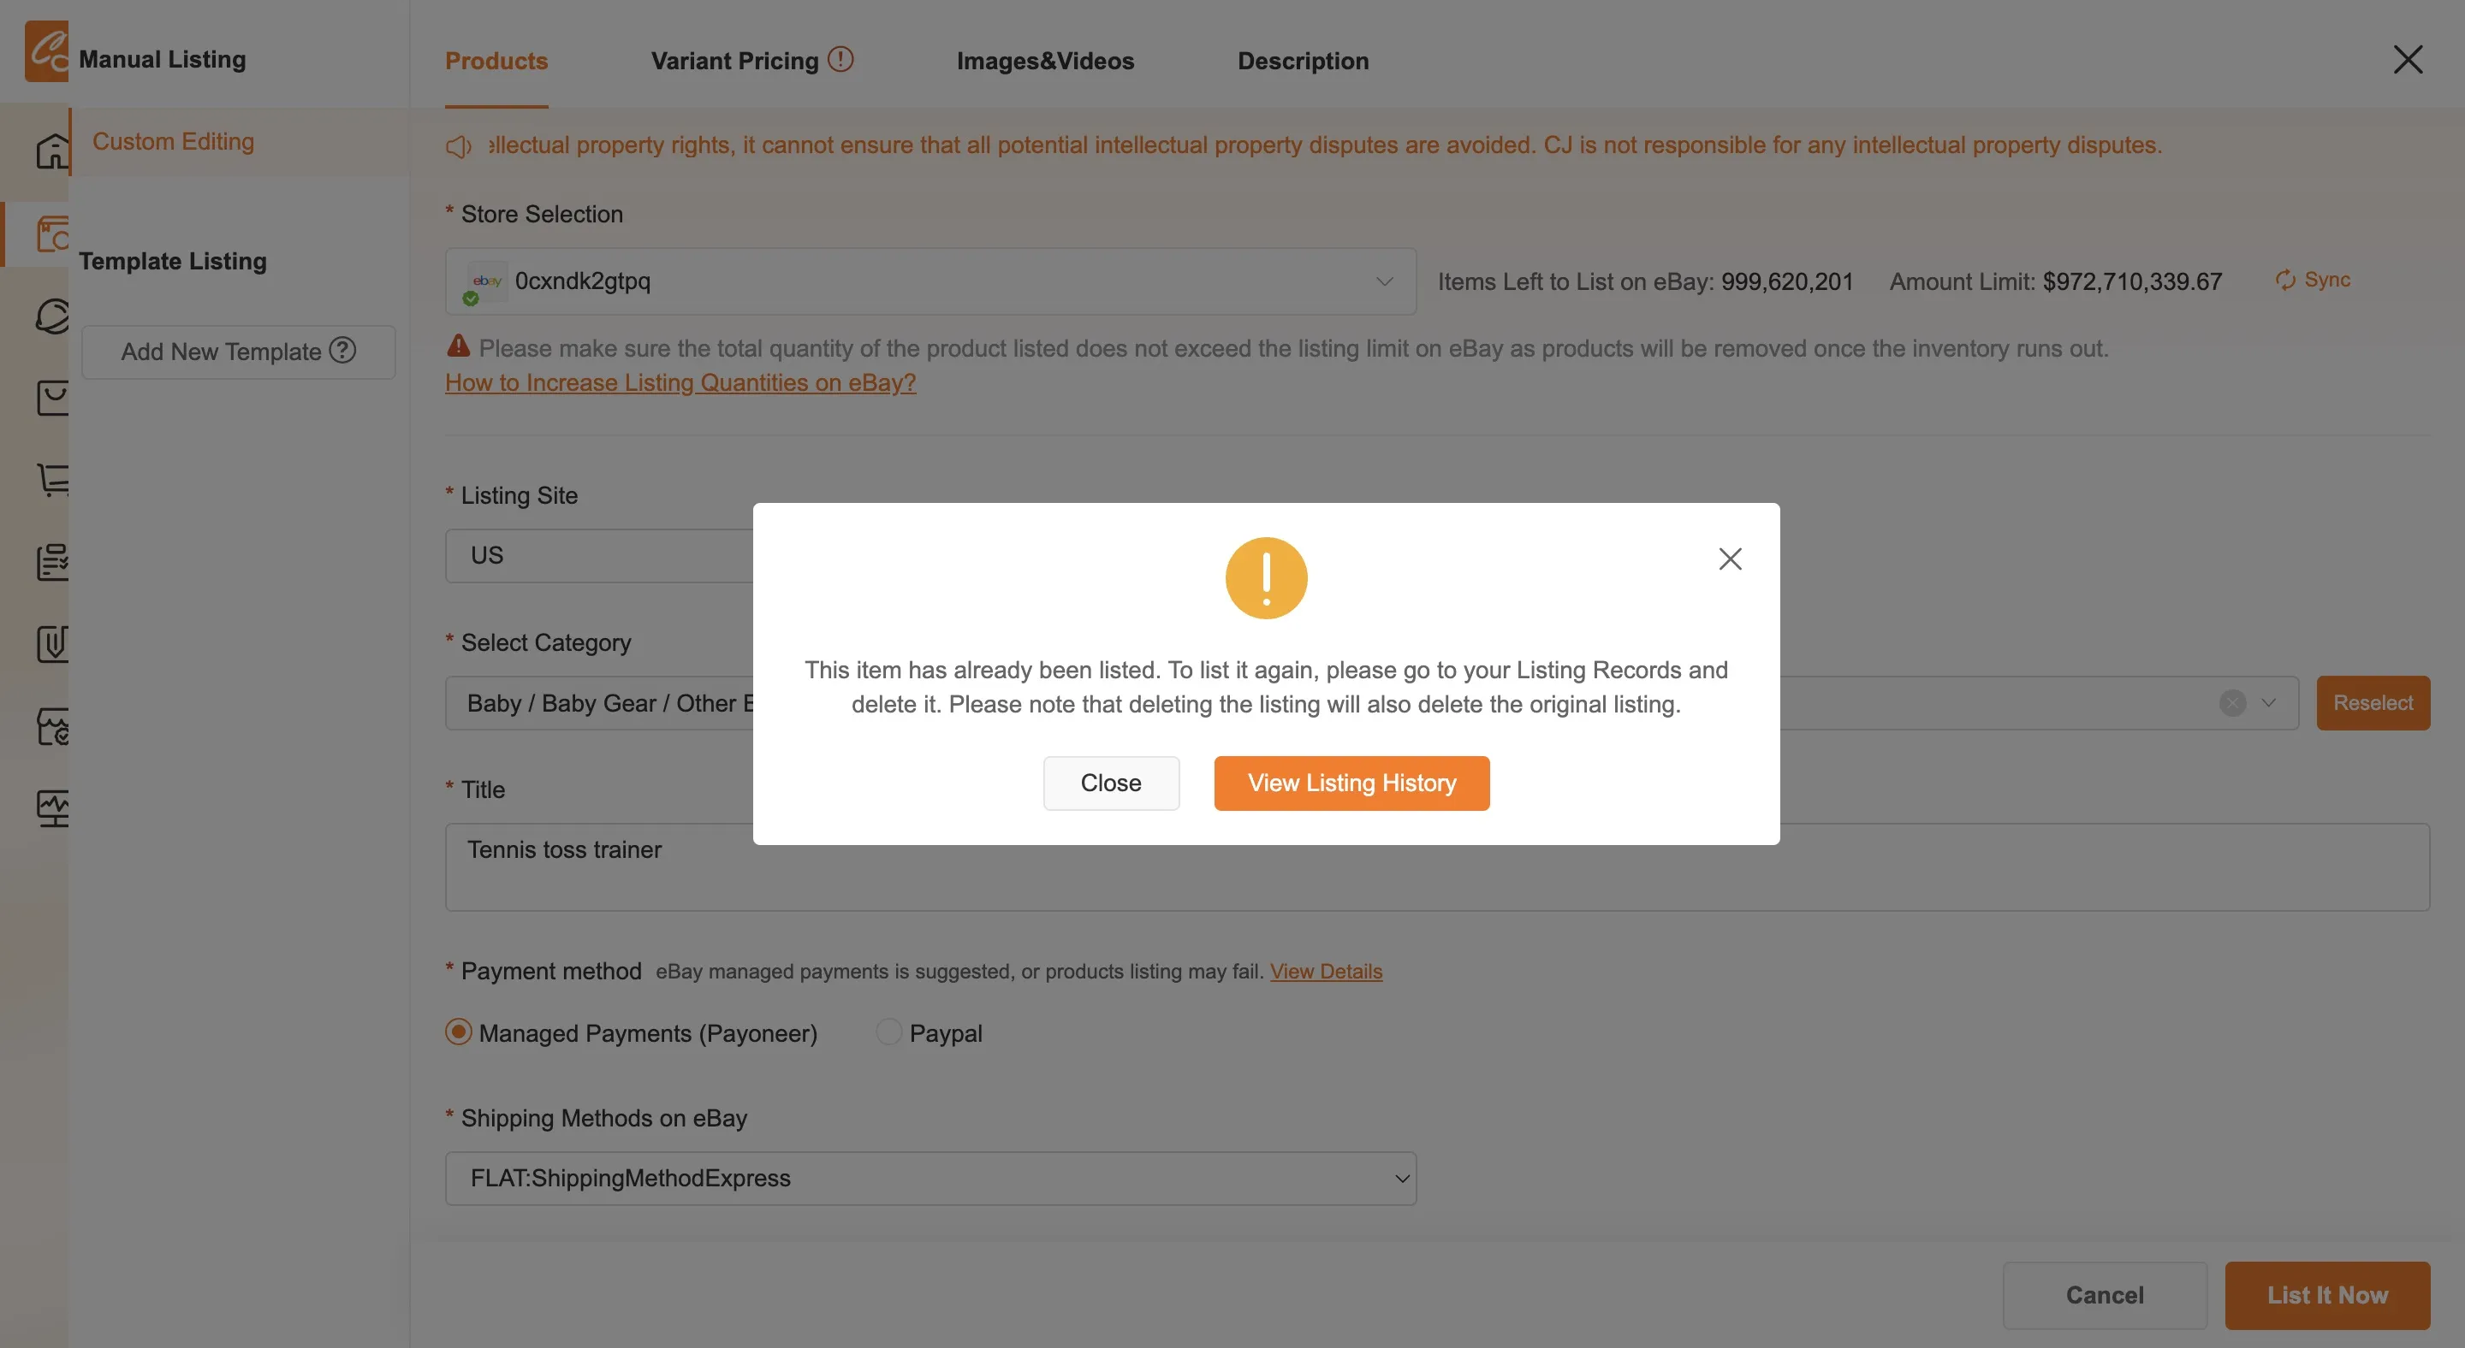Open the Description tab
The image size is (2465, 1348).
tap(1303, 60)
